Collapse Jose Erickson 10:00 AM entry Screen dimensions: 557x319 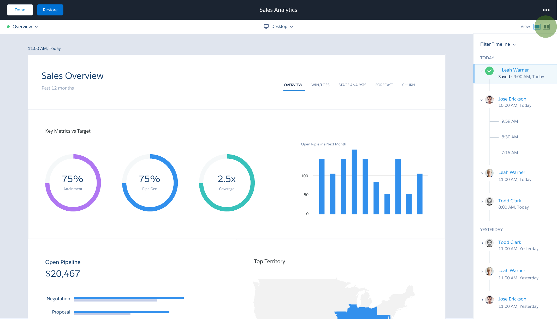[482, 100]
